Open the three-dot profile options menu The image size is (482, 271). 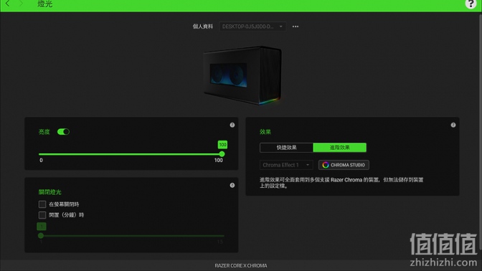click(296, 27)
